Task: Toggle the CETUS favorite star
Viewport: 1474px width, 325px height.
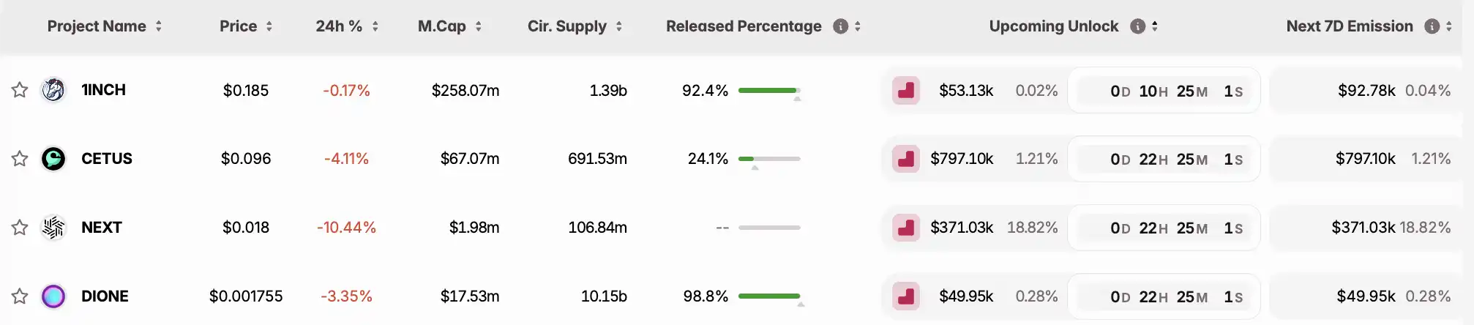Action: click(20, 159)
